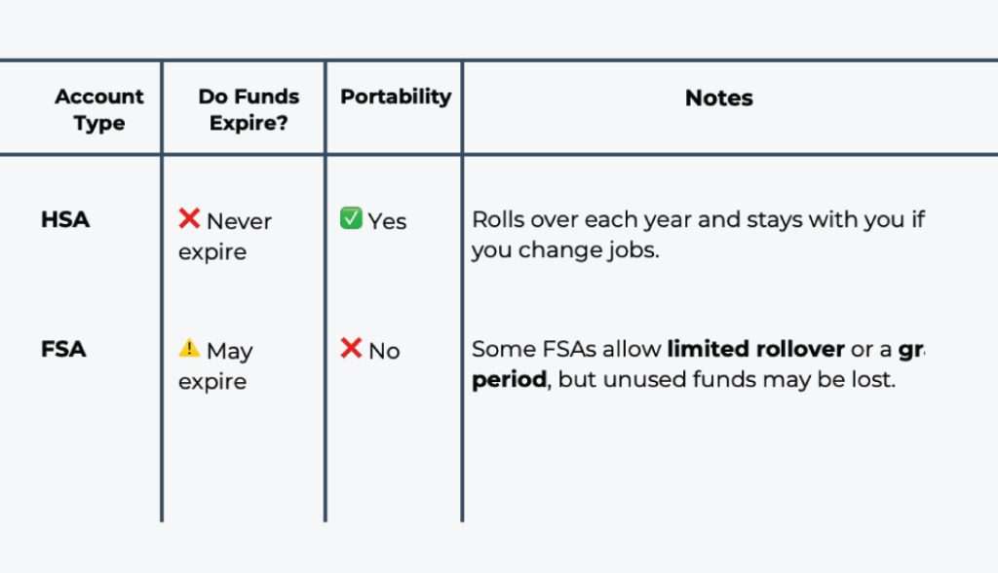Click the May expire text in FSA row
998x573 pixels.
click(x=215, y=365)
